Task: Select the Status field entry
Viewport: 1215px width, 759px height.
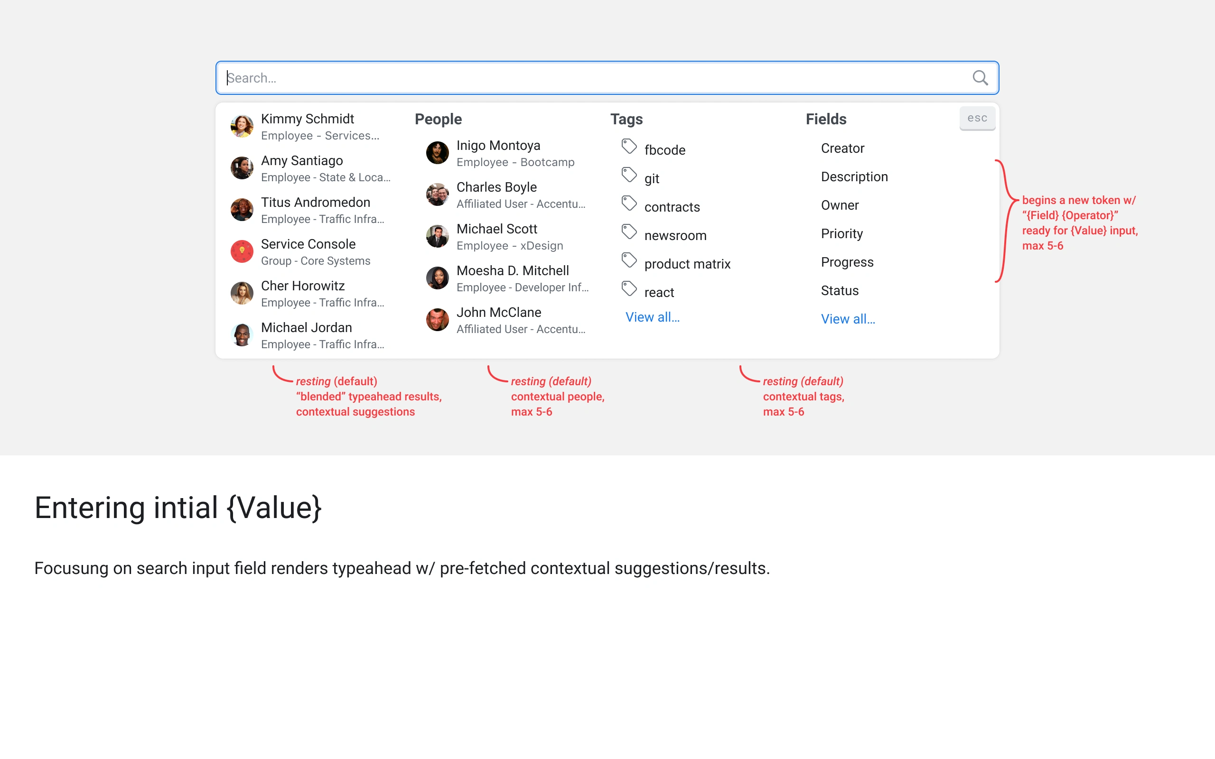Action: 840,291
